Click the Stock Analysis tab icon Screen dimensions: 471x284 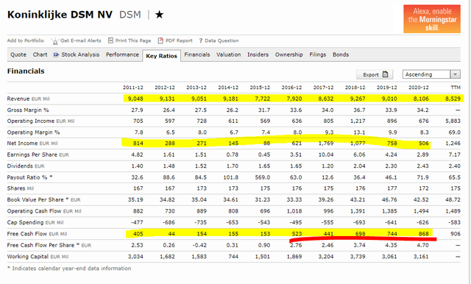pyautogui.click(x=56, y=54)
